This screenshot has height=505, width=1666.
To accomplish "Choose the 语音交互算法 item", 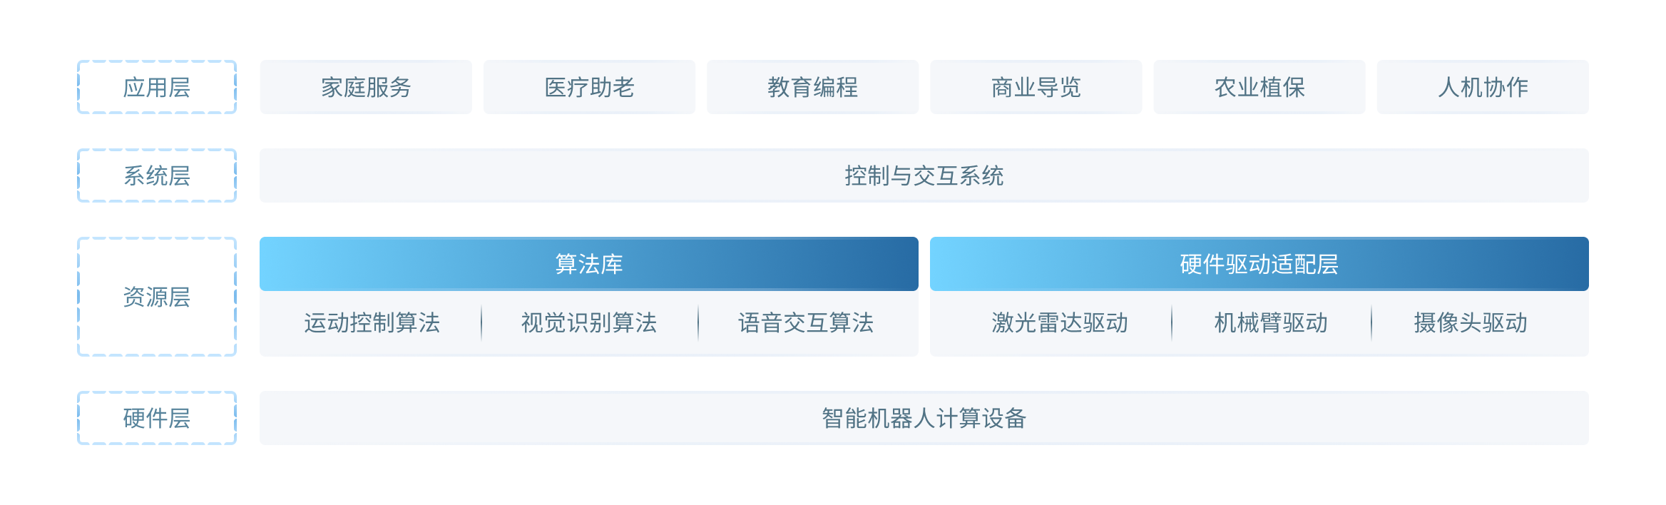I will [x=806, y=323].
